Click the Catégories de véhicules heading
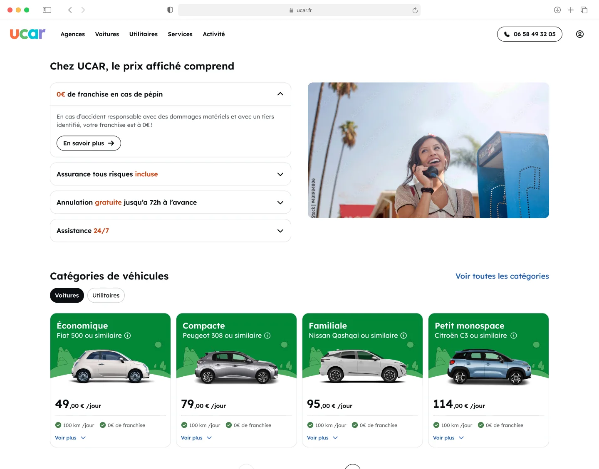The image size is (599, 469). click(109, 276)
